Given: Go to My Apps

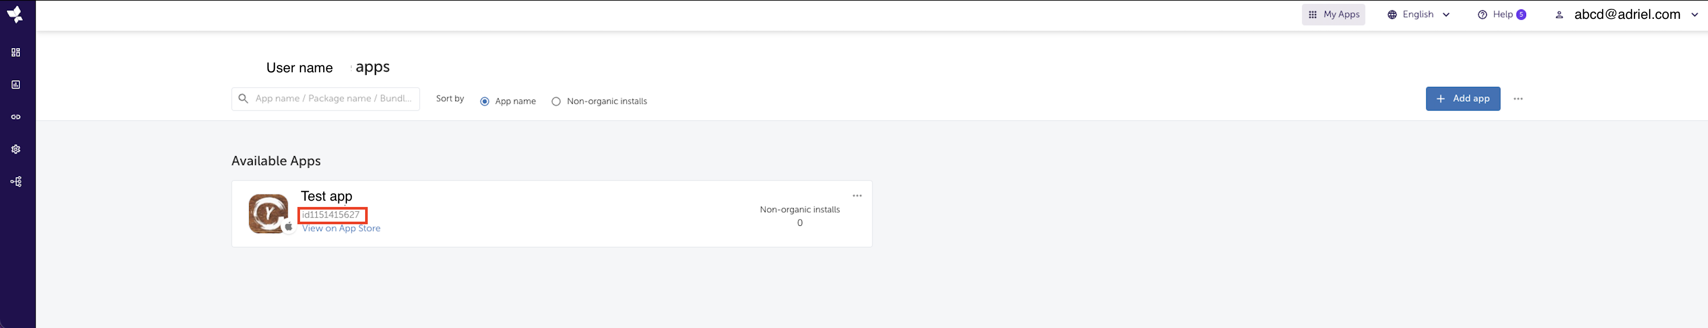Looking at the screenshot, I should coord(1333,15).
